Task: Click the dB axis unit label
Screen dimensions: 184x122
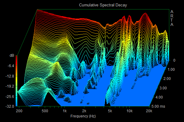Action: coord(12,56)
